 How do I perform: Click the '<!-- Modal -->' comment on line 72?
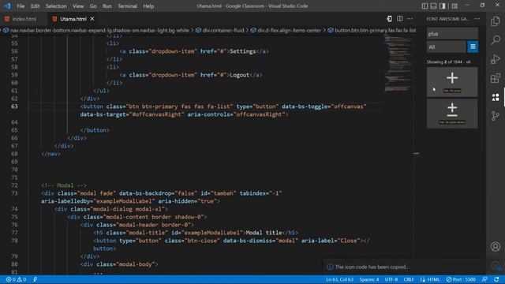coord(64,185)
